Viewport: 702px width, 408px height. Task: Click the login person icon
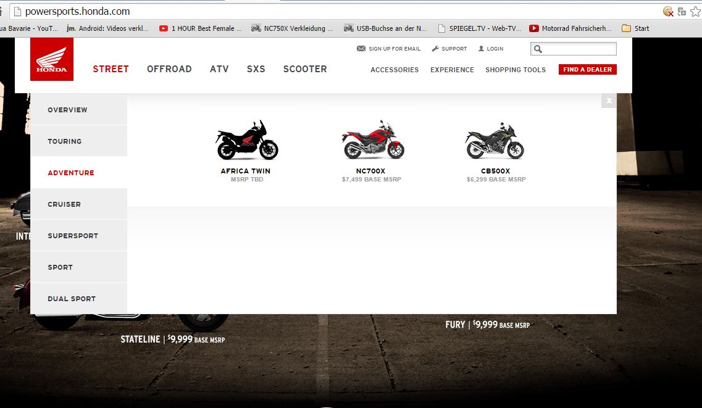(482, 48)
